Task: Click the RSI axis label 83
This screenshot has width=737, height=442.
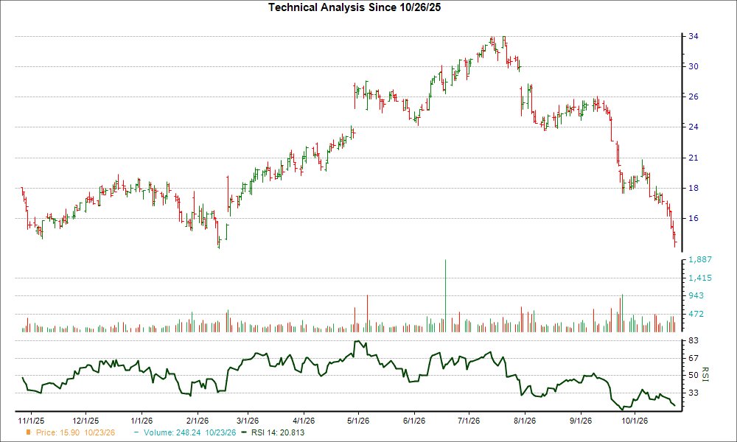Action: [694, 340]
